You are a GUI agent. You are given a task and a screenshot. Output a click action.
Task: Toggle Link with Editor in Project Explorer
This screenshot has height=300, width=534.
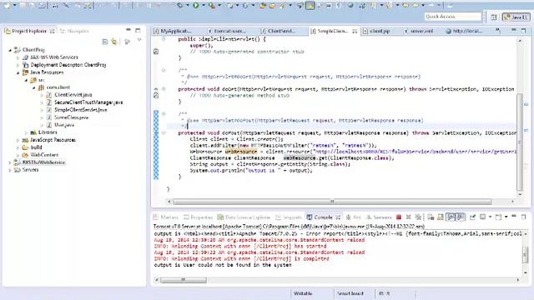pyautogui.click(x=114, y=42)
